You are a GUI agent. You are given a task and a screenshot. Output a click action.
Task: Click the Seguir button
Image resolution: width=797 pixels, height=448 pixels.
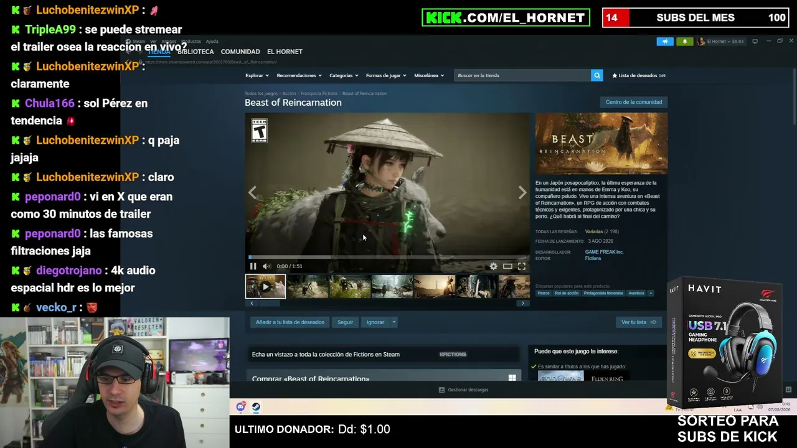[x=345, y=322]
